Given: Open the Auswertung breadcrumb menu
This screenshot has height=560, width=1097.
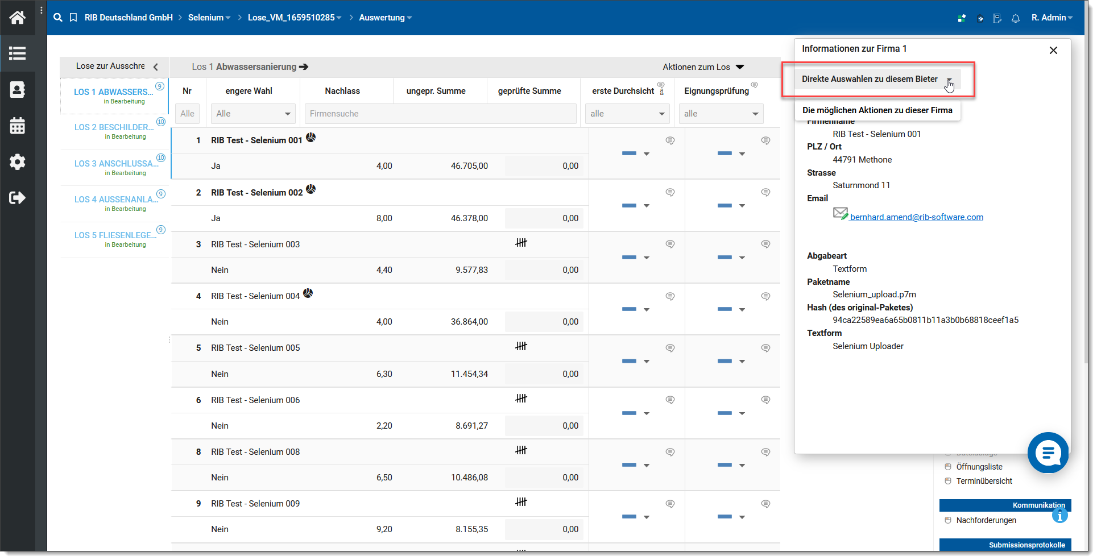Looking at the screenshot, I should [386, 18].
